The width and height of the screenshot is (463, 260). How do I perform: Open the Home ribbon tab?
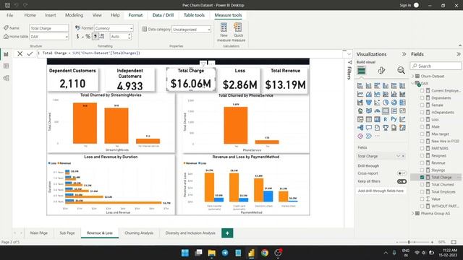(30, 15)
